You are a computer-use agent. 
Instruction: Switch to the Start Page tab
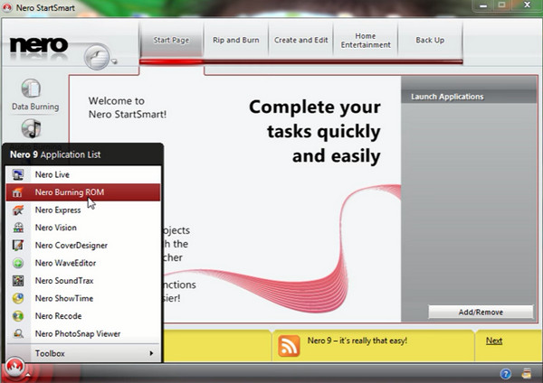pos(171,40)
